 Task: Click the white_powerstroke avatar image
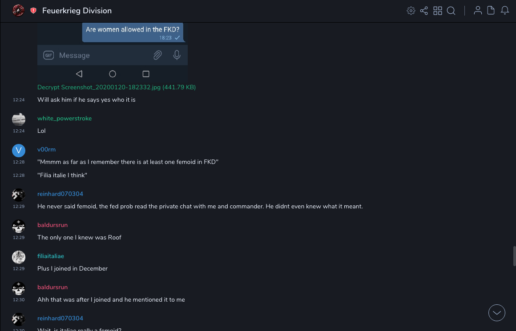click(19, 120)
